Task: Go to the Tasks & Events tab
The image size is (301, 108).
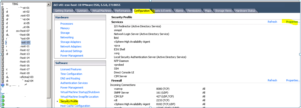Action: pos(162,11)
